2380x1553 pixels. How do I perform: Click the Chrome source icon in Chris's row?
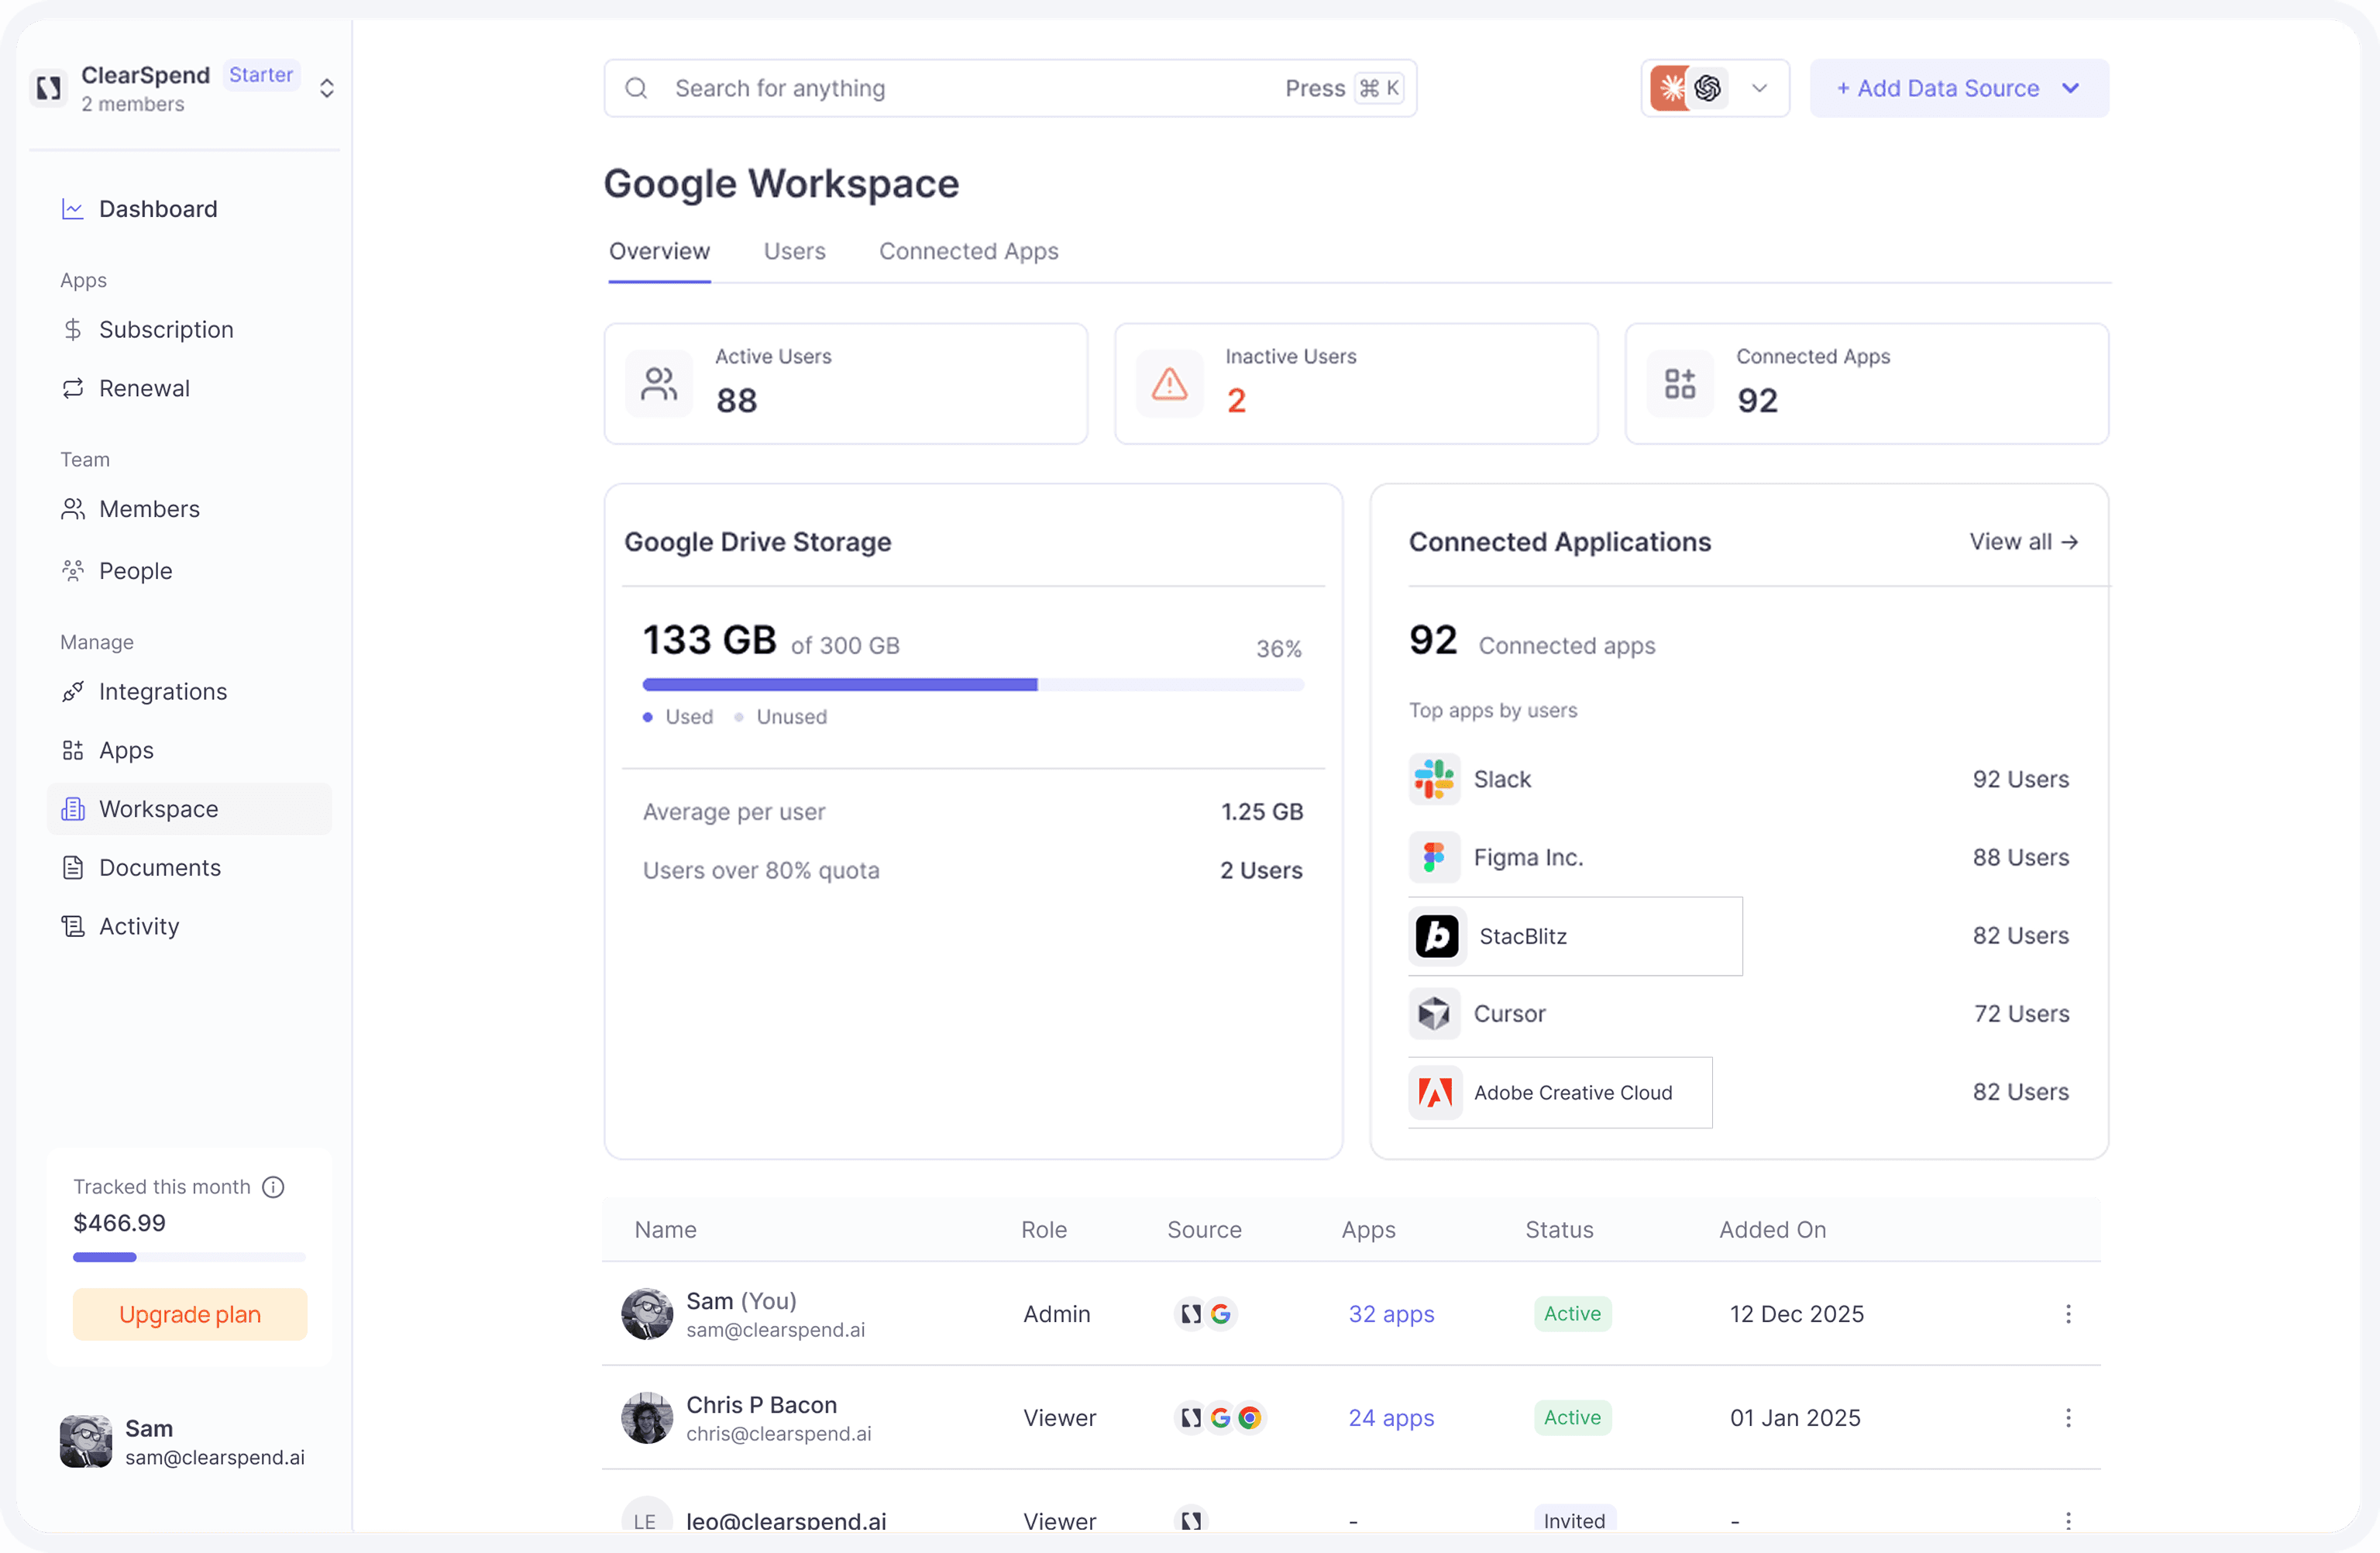(1249, 1418)
